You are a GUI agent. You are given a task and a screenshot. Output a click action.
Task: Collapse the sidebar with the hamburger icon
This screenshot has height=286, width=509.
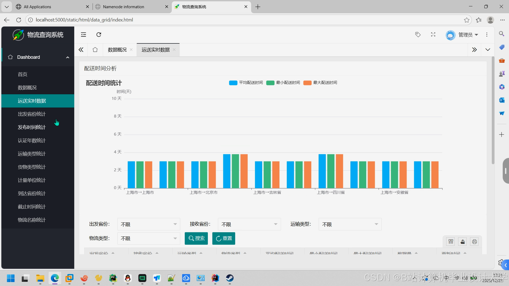(x=83, y=35)
